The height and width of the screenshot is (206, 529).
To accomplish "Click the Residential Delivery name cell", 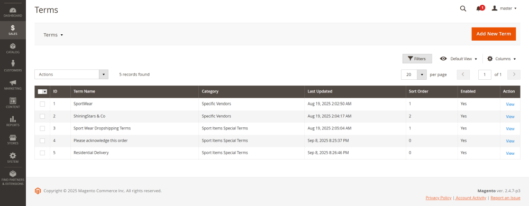I will (x=134, y=153).
